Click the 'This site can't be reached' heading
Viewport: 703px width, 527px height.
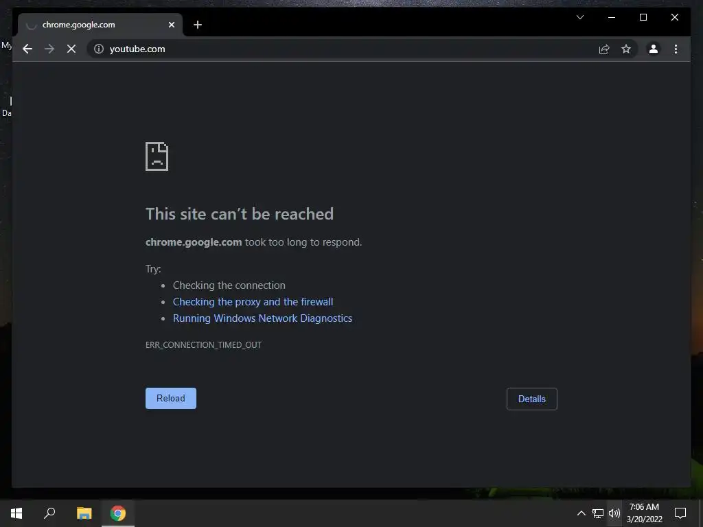(x=240, y=214)
